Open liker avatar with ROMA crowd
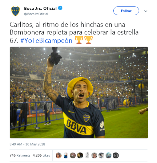Viewport: 157px width, 163px height. tap(108, 155)
